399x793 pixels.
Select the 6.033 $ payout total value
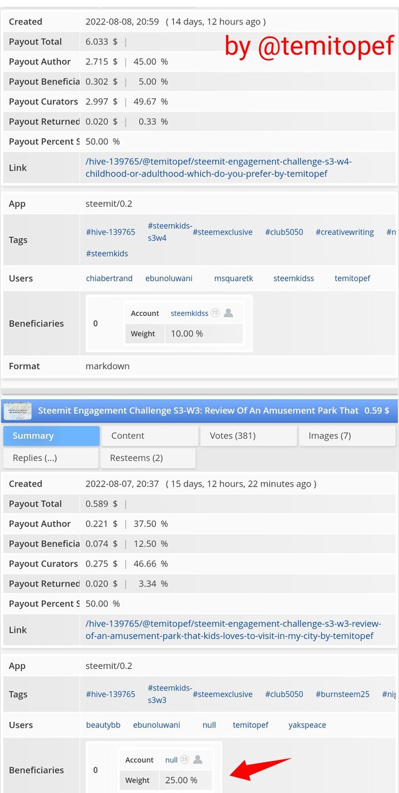(x=101, y=42)
